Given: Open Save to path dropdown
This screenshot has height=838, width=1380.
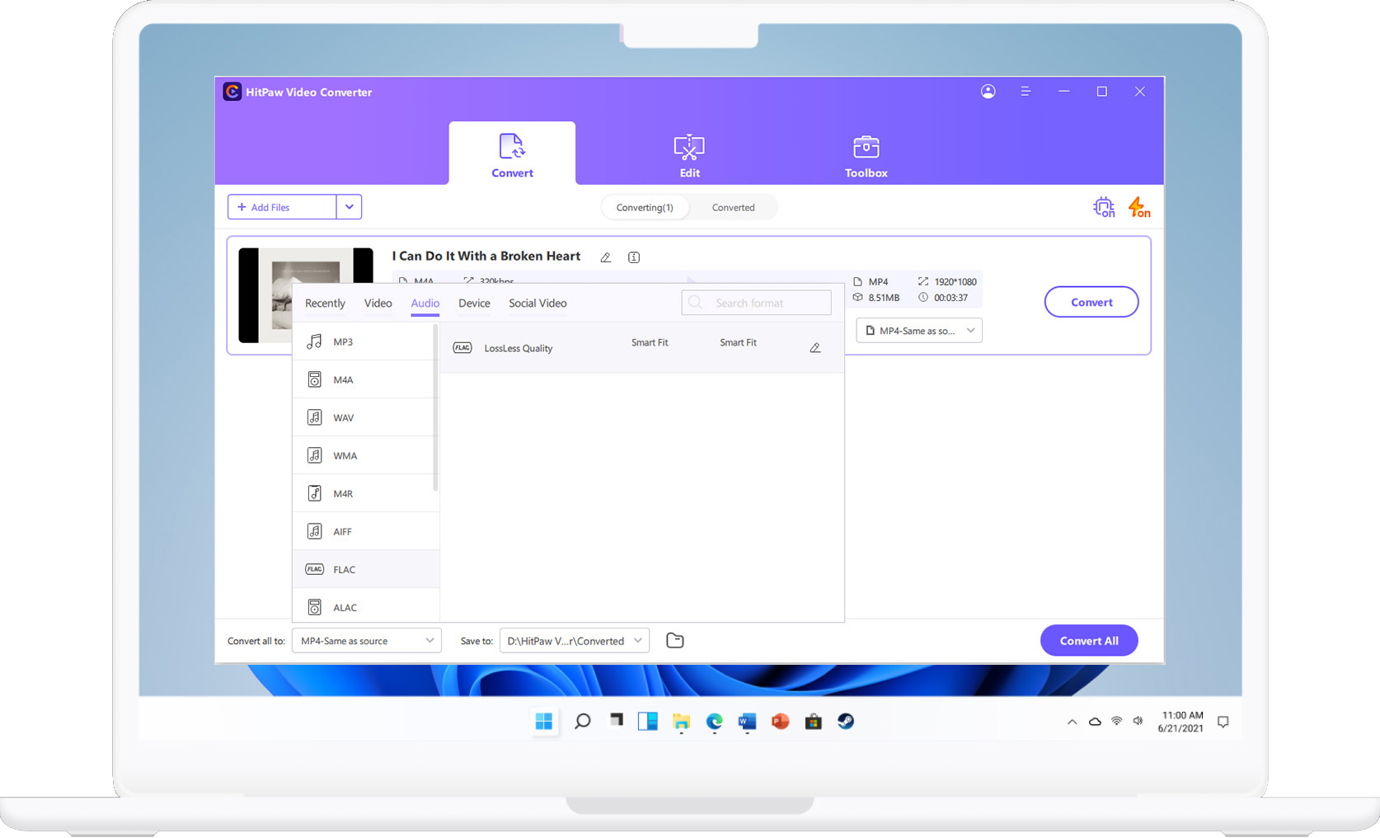Looking at the screenshot, I should click(x=575, y=641).
